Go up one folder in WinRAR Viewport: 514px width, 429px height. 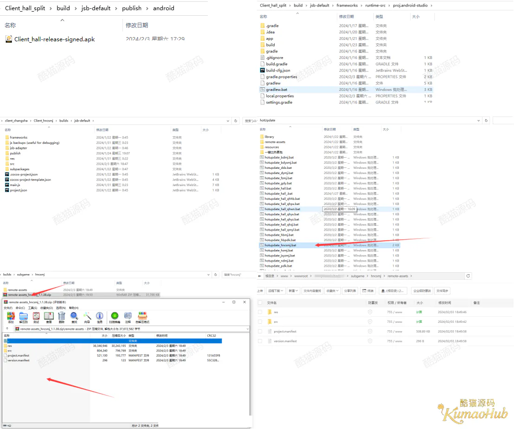point(7,329)
